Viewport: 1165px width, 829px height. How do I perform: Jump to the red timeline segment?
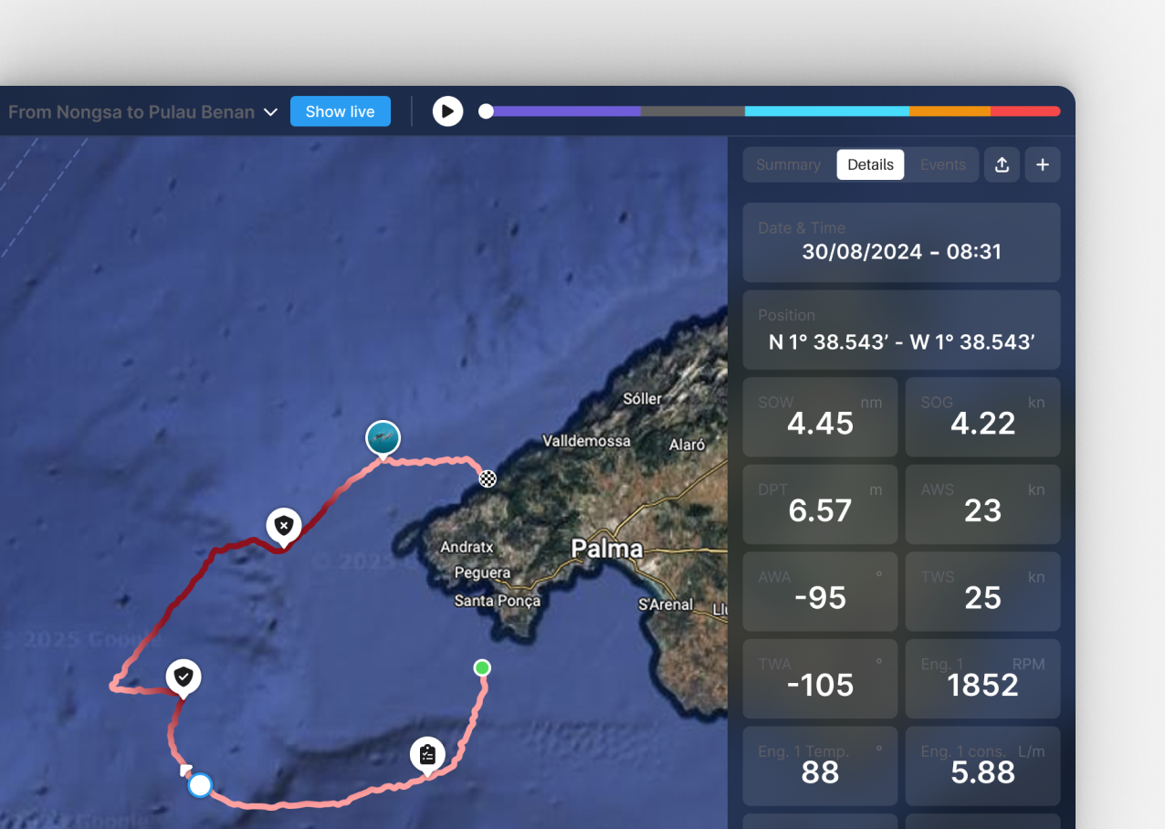pos(1025,111)
